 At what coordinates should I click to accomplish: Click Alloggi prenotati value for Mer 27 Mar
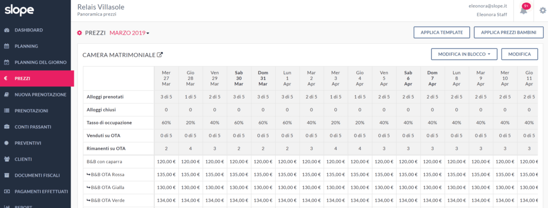[x=166, y=97]
